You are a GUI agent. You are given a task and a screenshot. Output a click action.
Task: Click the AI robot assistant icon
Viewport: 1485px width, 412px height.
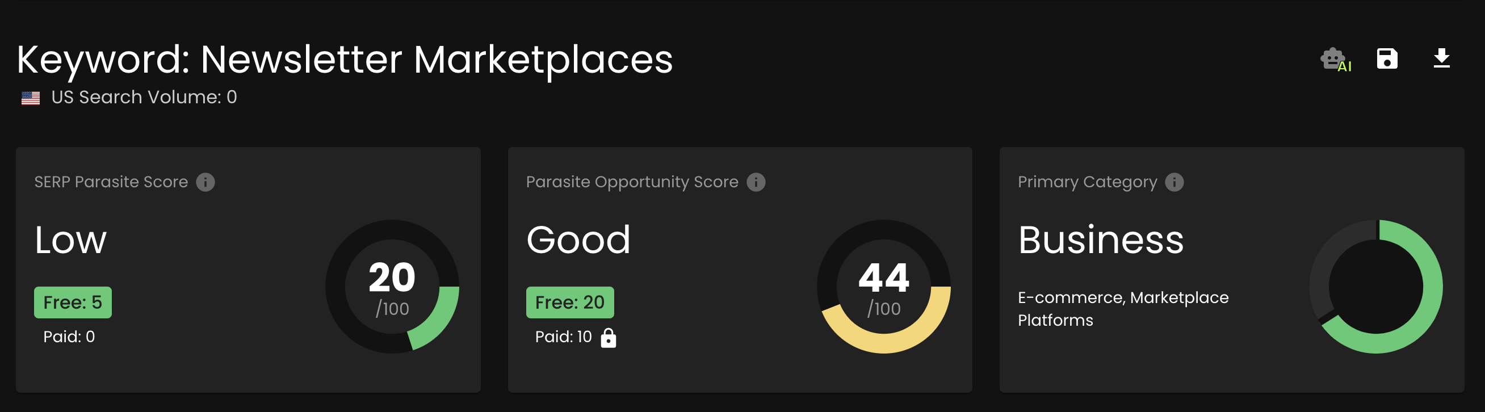[x=1335, y=60]
